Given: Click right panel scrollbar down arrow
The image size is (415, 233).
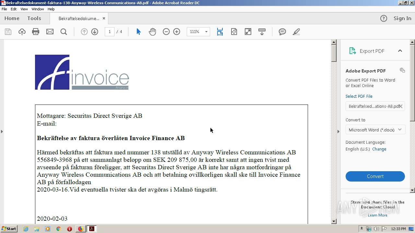Looking at the screenshot, I should click(412, 190).
